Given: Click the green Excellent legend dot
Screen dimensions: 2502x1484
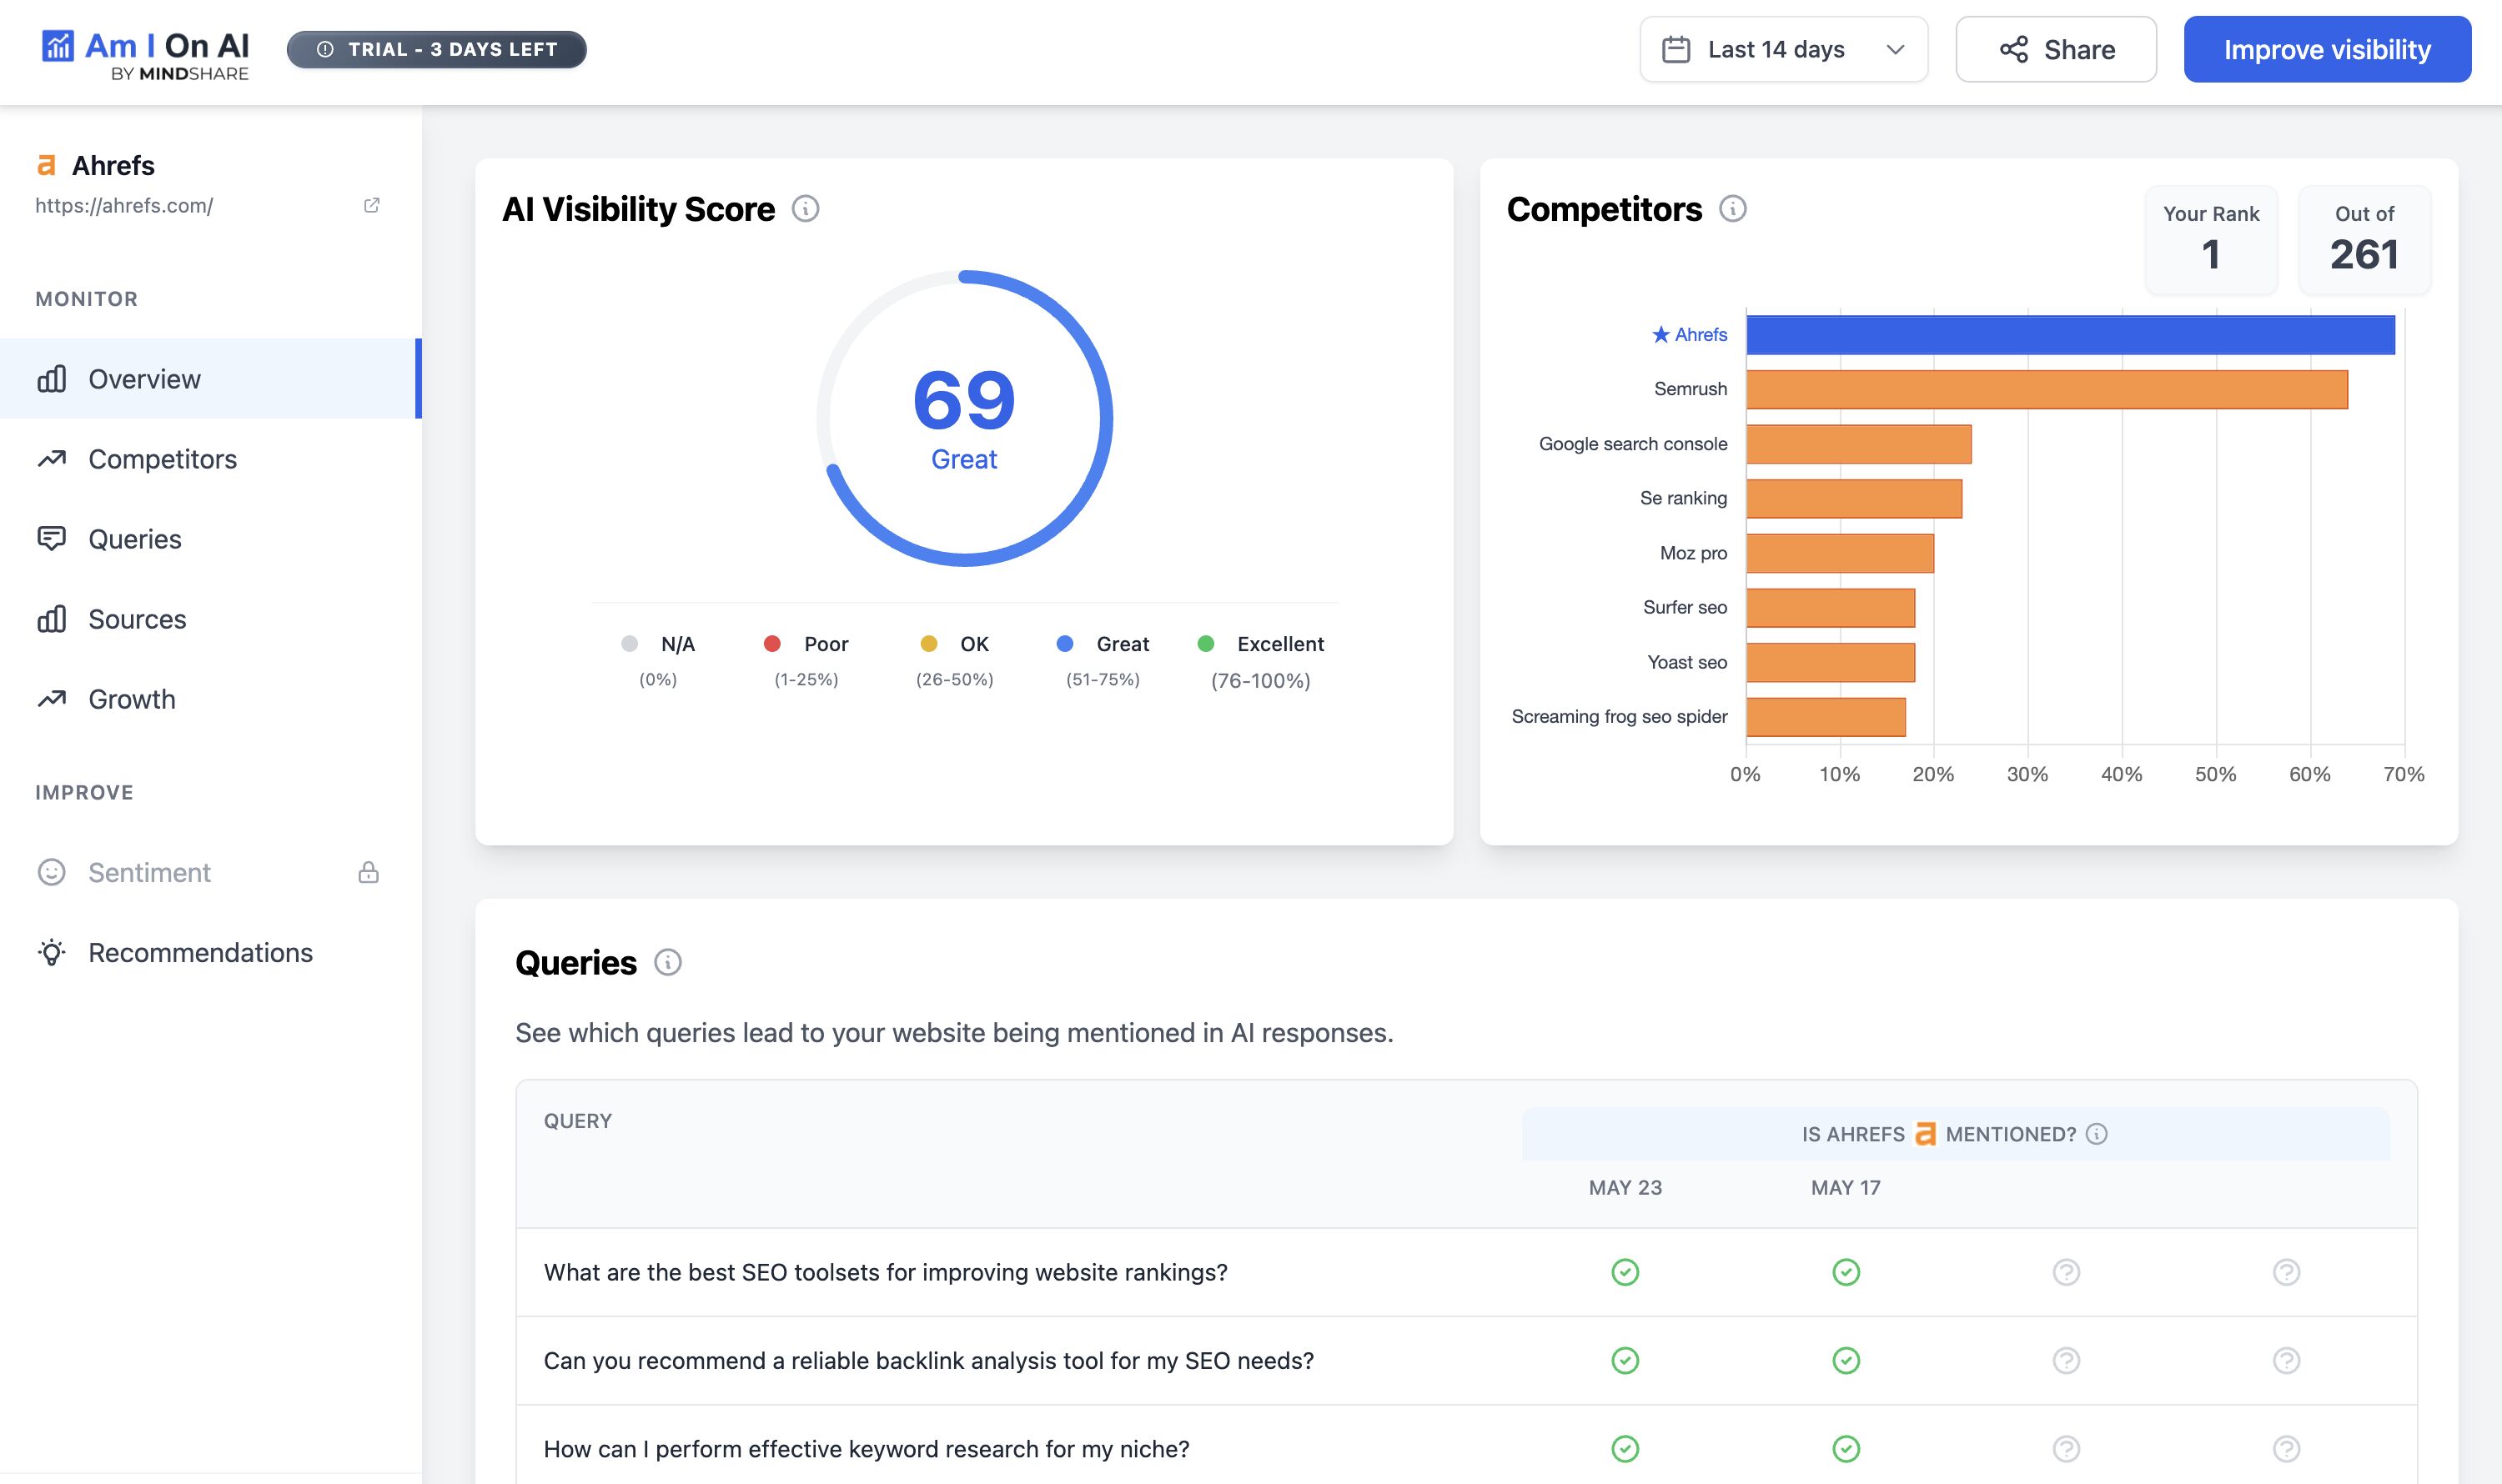Looking at the screenshot, I should click(x=1207, y=643).
